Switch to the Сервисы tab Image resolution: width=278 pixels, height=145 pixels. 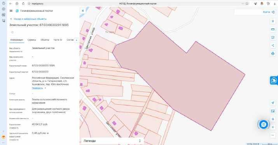click(x=31, y=40)
